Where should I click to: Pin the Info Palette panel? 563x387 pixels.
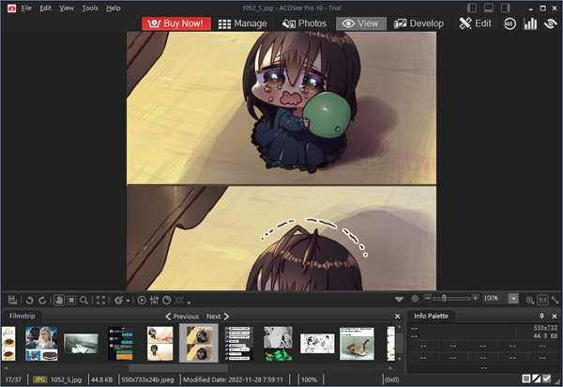[541, 316]
